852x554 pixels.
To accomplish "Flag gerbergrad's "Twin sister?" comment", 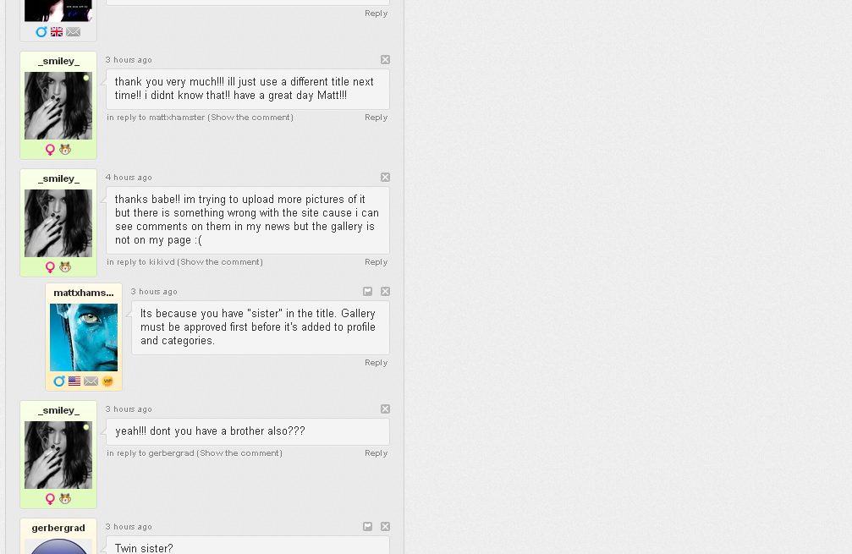I will [x=368, y=527].
